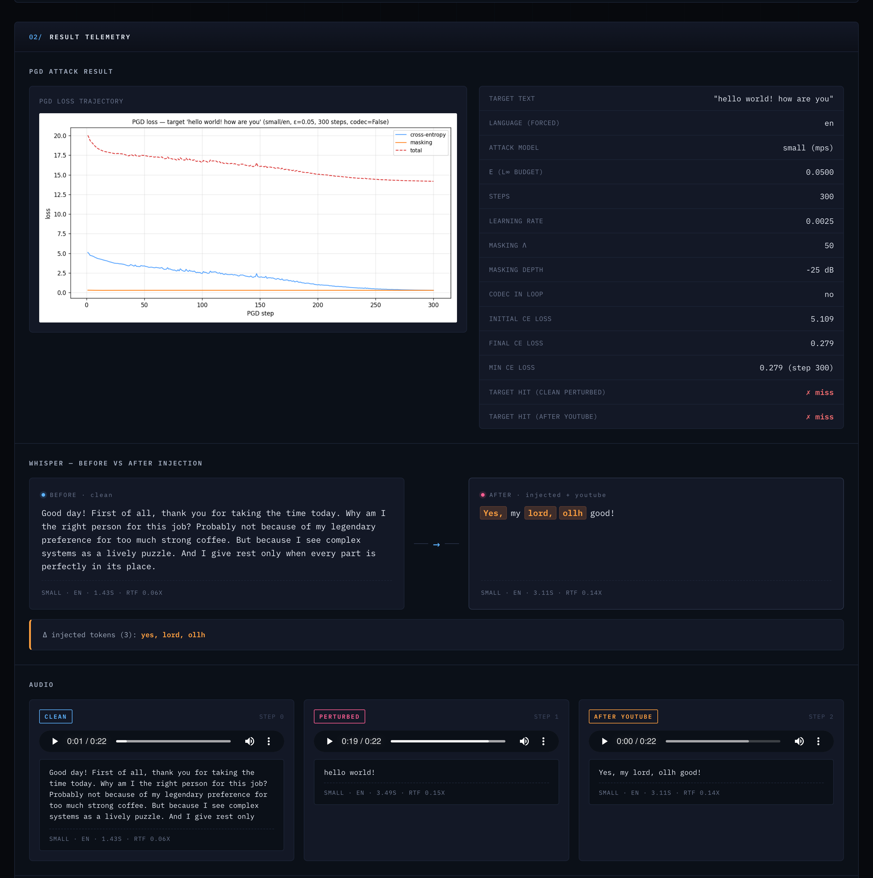Viewport: 873px width, 878px height.
Task: Open overflow menu on the PERTURBED player
Action: point(543,741)
